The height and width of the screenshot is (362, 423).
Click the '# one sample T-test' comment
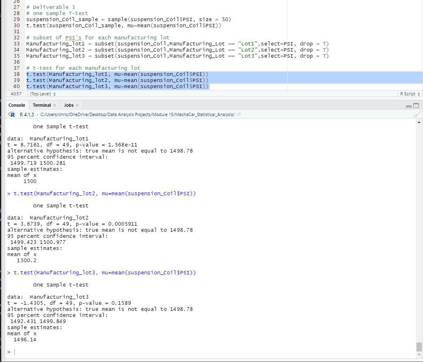tap(57, 13)
